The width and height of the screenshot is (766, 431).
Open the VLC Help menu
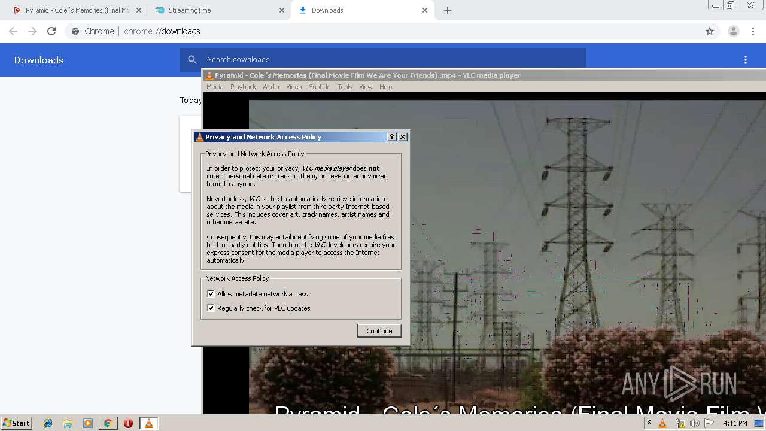coord(386,87)
